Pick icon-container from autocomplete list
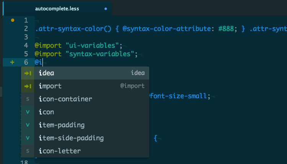The width and height of the screenshot is (287, 164). (85, 99)
